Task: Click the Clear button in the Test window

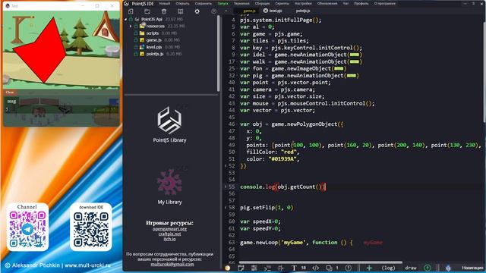Action: [x=10, y=93]
